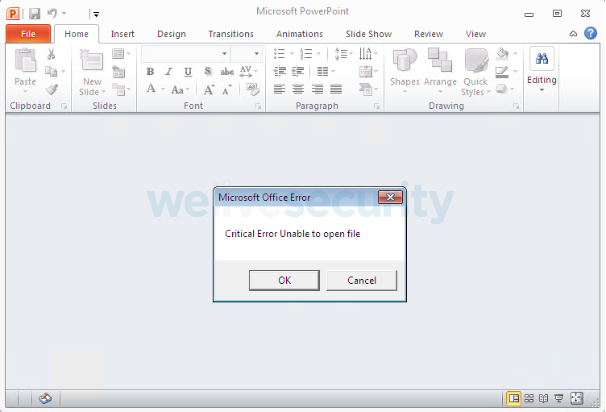The height and width of the screenshot is (412, 606).
Task: Click the Clear All Formatting icon
Action: [x=253, y=89]
